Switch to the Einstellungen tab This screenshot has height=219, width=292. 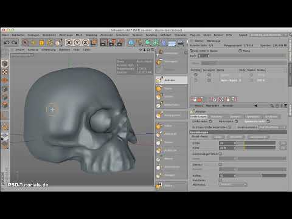198,117
